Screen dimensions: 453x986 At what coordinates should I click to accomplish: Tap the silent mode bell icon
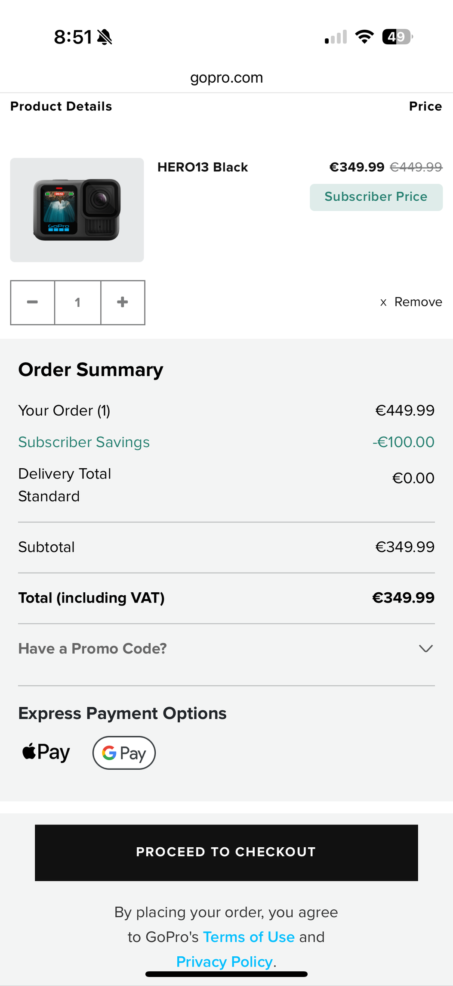[x=105, y=37]
